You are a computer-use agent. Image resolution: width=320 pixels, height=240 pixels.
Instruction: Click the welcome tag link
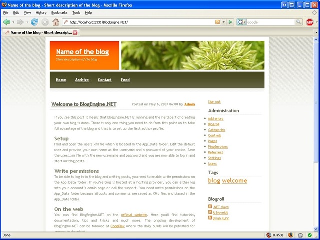(234, 181)
